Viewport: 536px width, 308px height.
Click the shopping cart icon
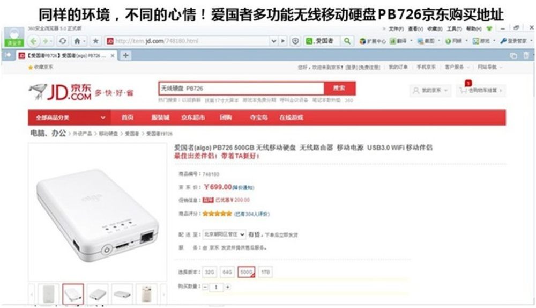point(463,90)
